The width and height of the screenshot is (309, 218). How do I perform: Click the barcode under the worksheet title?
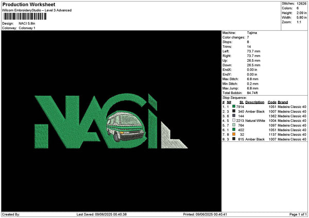pyautogui.click(x=25, y=16)
